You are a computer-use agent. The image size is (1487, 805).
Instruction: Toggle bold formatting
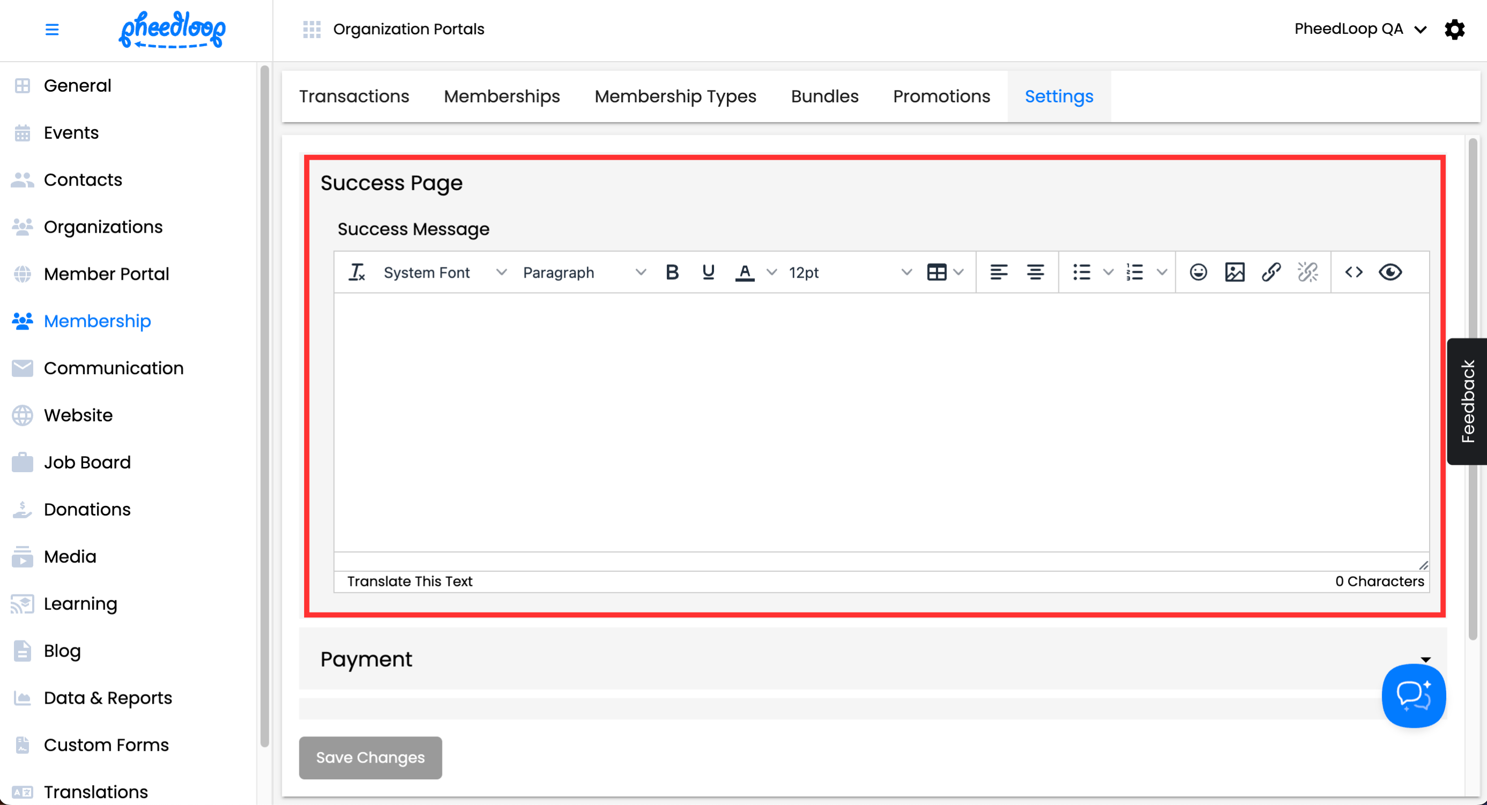click(x=672, y=272)
